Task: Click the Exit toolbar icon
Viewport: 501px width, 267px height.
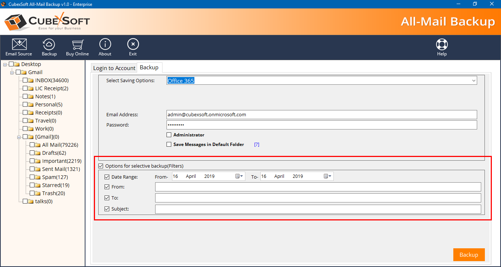Action: (x=133, y=47)
